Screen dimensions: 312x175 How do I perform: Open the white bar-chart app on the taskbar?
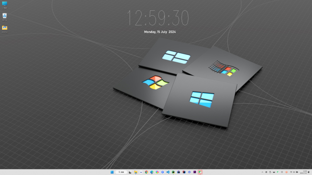point(141,172)
